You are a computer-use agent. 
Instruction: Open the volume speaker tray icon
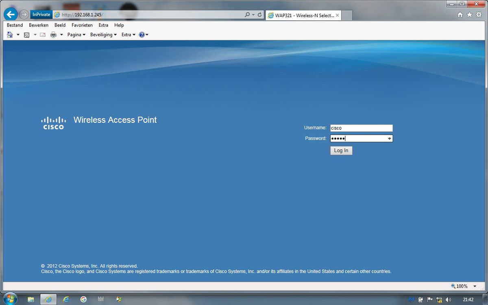click(449, 300)
